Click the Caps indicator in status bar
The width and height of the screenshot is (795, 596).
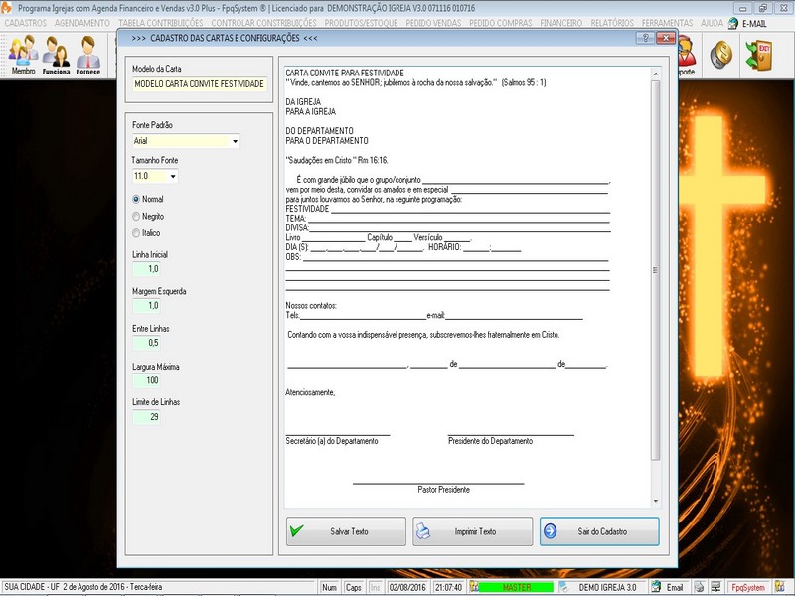click(x=354, y=587)
